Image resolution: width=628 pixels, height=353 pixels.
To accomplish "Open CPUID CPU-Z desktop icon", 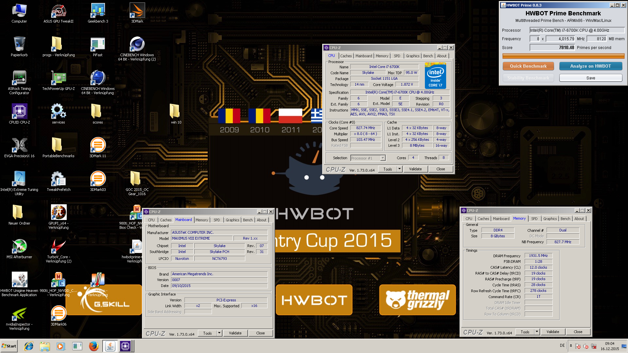I will click(x=19, y=114).
